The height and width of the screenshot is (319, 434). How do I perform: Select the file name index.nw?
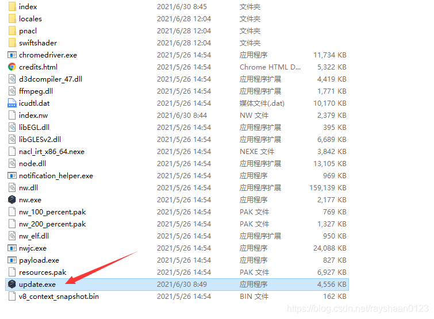tap(33, 116)
